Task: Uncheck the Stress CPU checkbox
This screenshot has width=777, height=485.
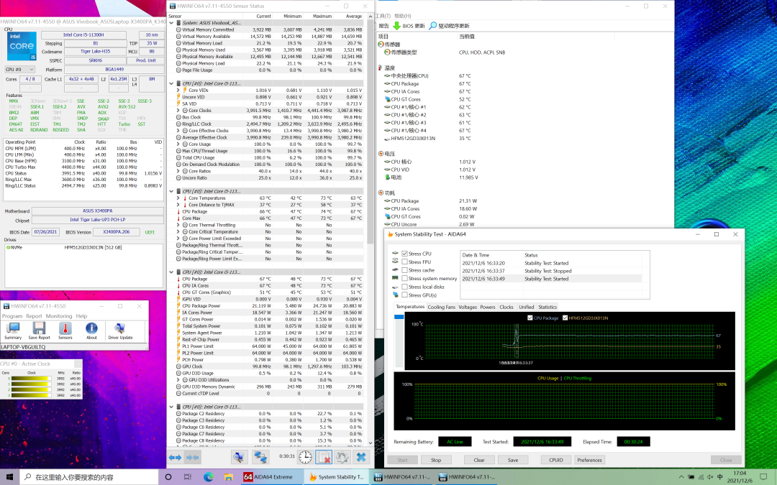Action: point(404,254)
